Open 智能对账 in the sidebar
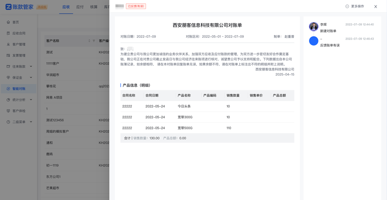 pos(19,89)
